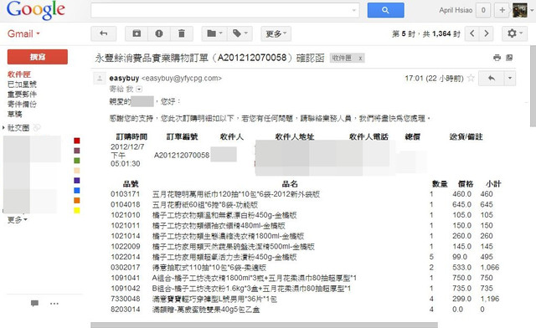Open the move-to folder menu
This screenshot has width=536, height=328.
pyautogui.click(x=214, y=33)
